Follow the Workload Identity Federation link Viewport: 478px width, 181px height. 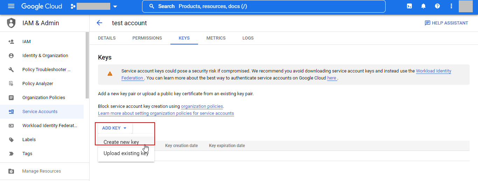pyautogui.click(x=433, y=71)
